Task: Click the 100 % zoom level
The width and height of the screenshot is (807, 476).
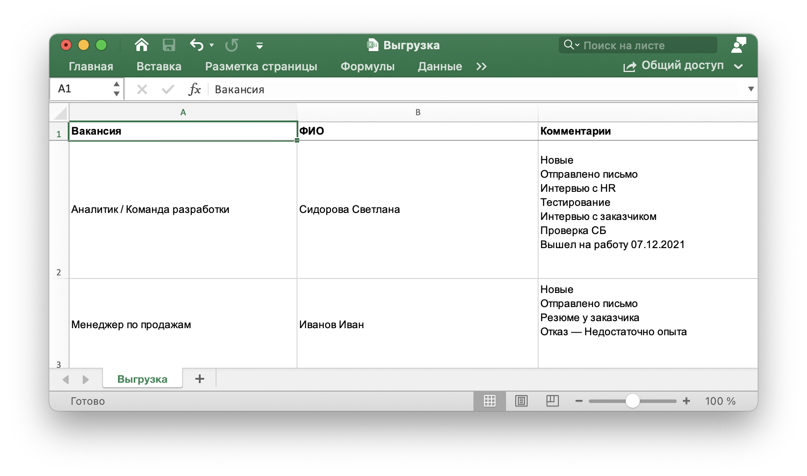Action: coord(720,401)
